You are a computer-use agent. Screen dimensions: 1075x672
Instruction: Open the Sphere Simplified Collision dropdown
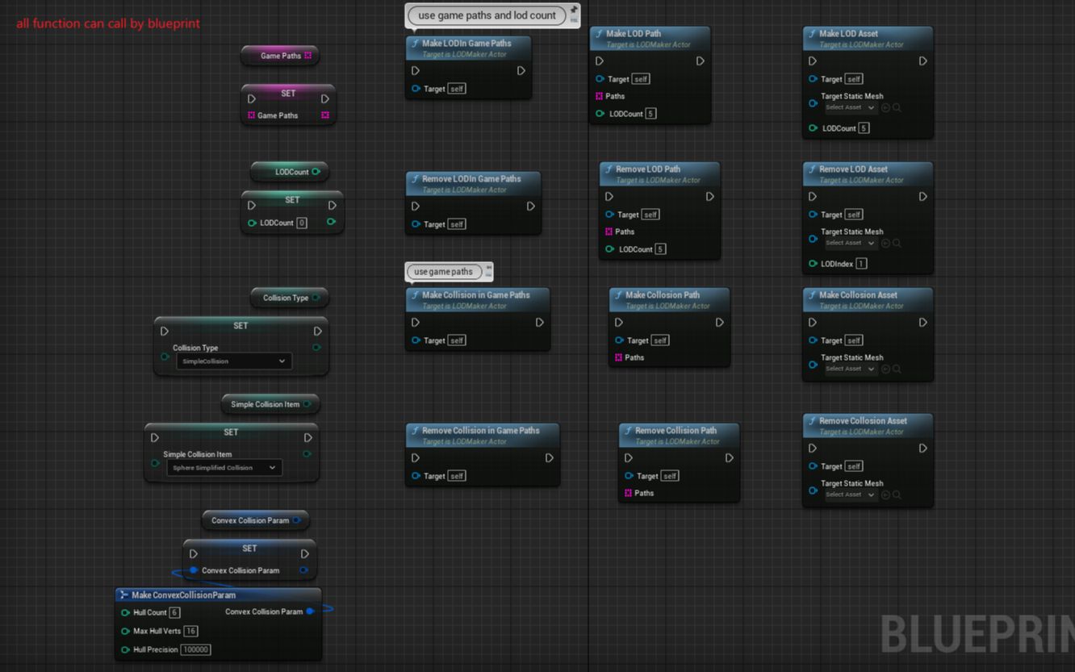pyautogui.click(x=226, y=468)
